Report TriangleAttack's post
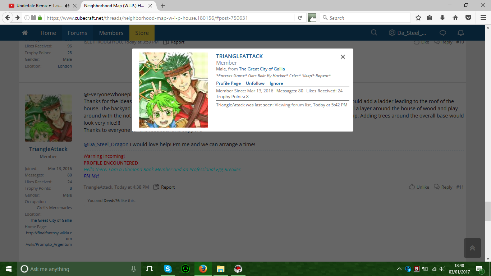 click(164, 187)
